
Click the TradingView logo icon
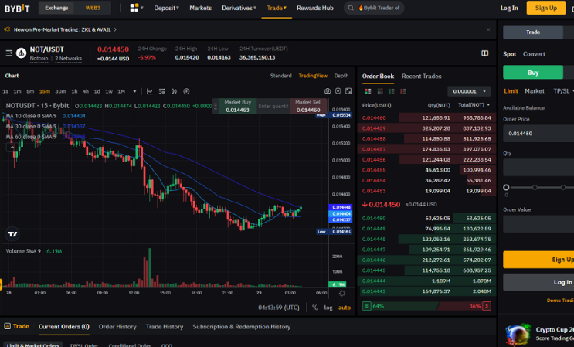[12, 234]
